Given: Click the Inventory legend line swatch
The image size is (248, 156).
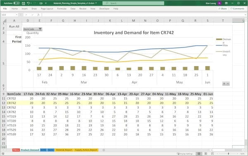Looking at the screenshot, I should [219, 52].
